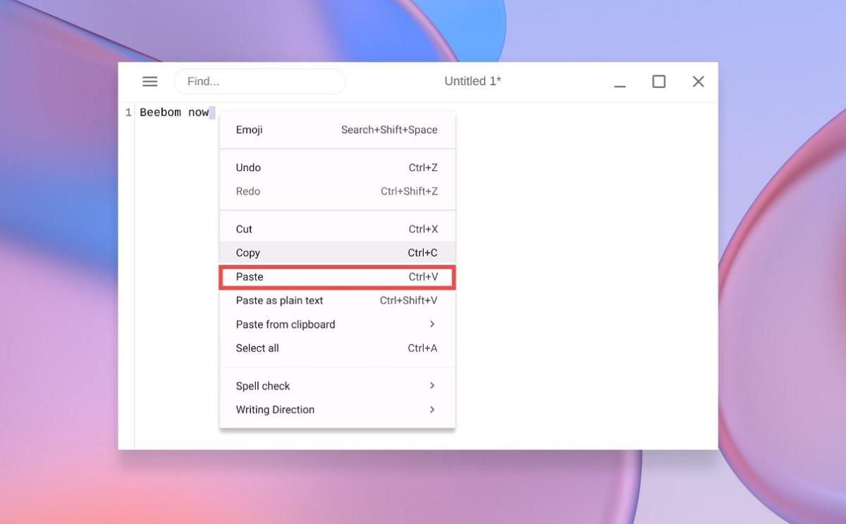Click the text cursor at end of Beebom now
The image size is (846, 524).
[211, 112]
